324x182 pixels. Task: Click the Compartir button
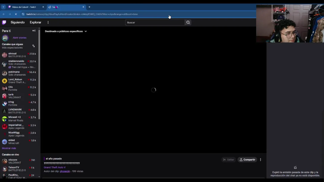[x=247, y=160]
